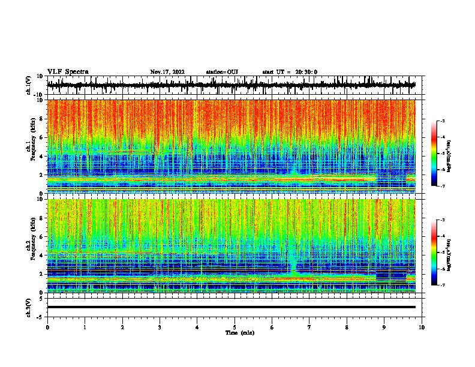The image size is (475, 367).
Task: Click the "VLF Spectra" title text
Action: coord(68,72)
